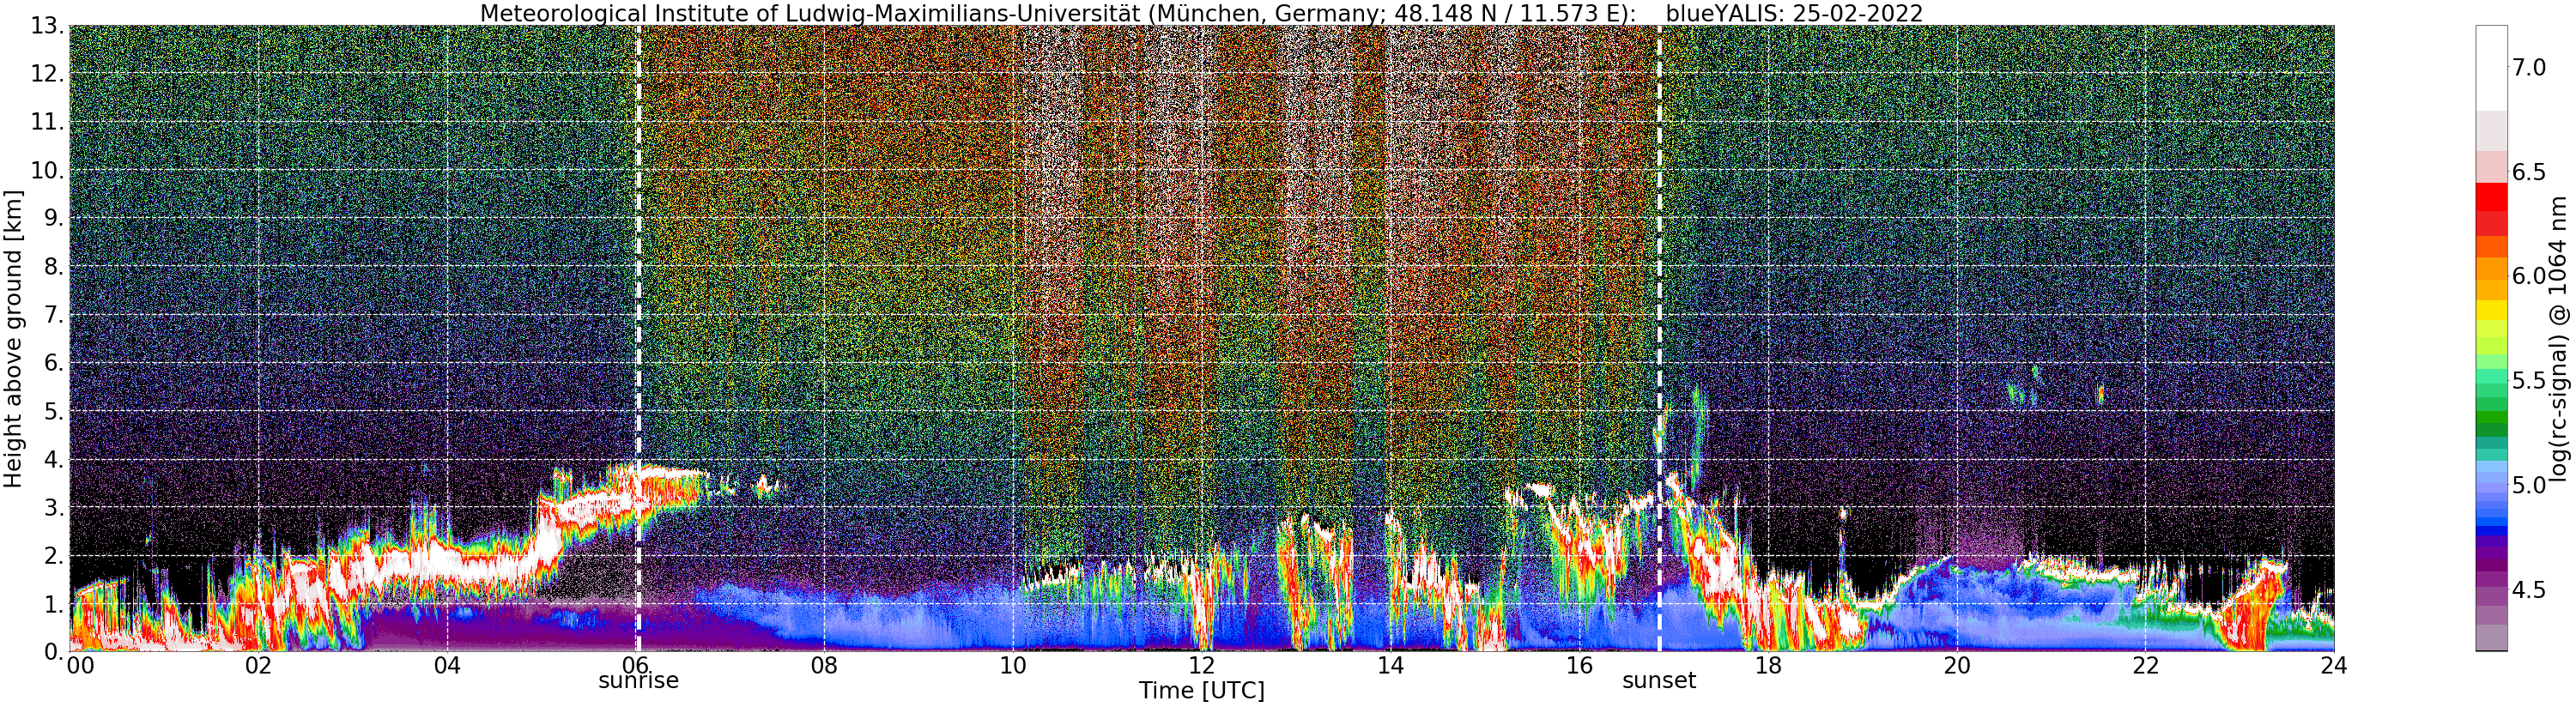Click the x-axis tick label '24'
The width and height of the screenshot is (2576, 707).
2334,666
